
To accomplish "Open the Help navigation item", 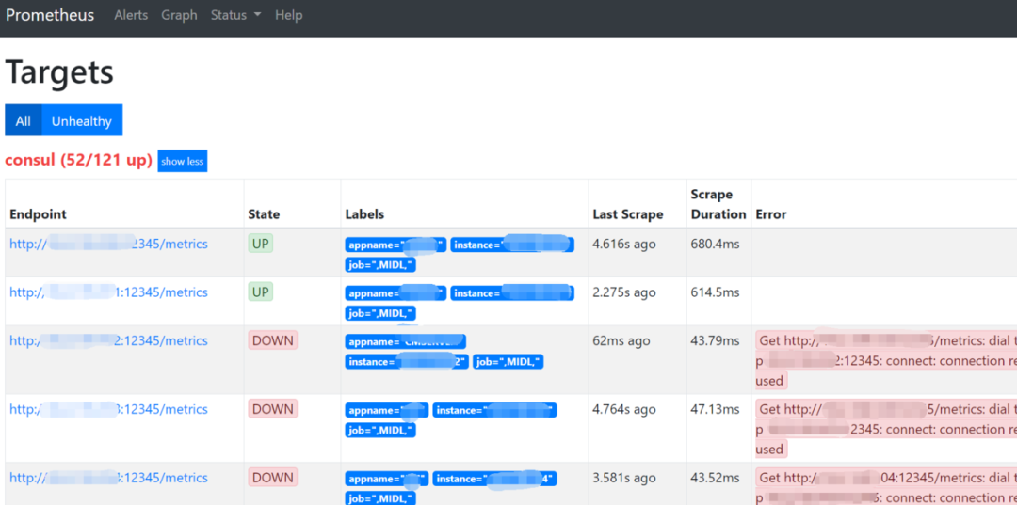I will [288, 15].
